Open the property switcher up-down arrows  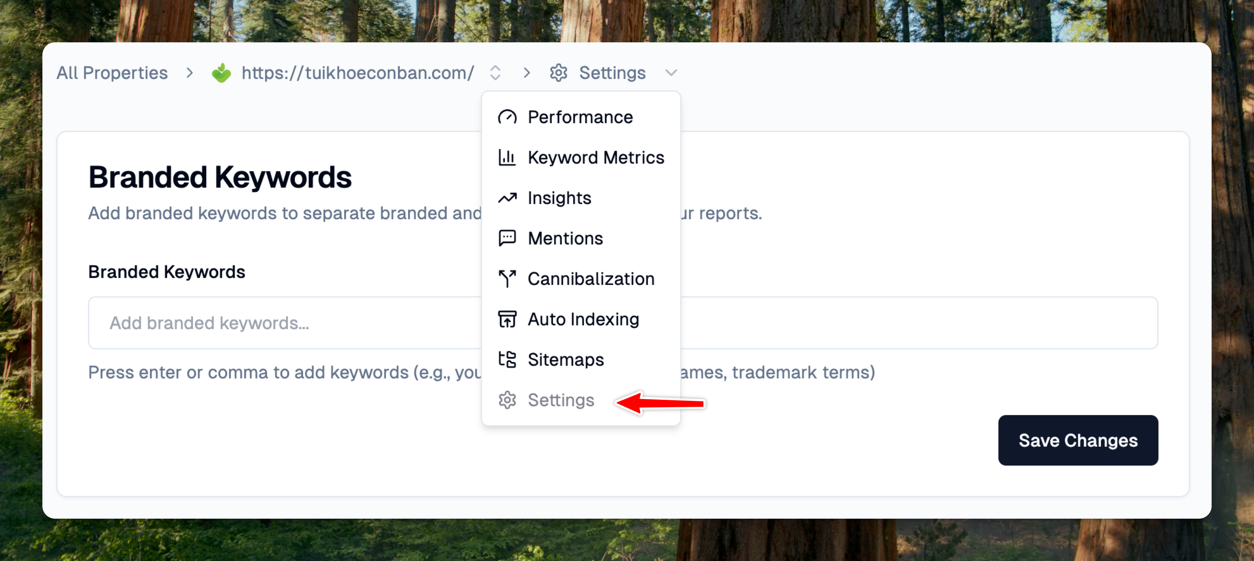495,73
